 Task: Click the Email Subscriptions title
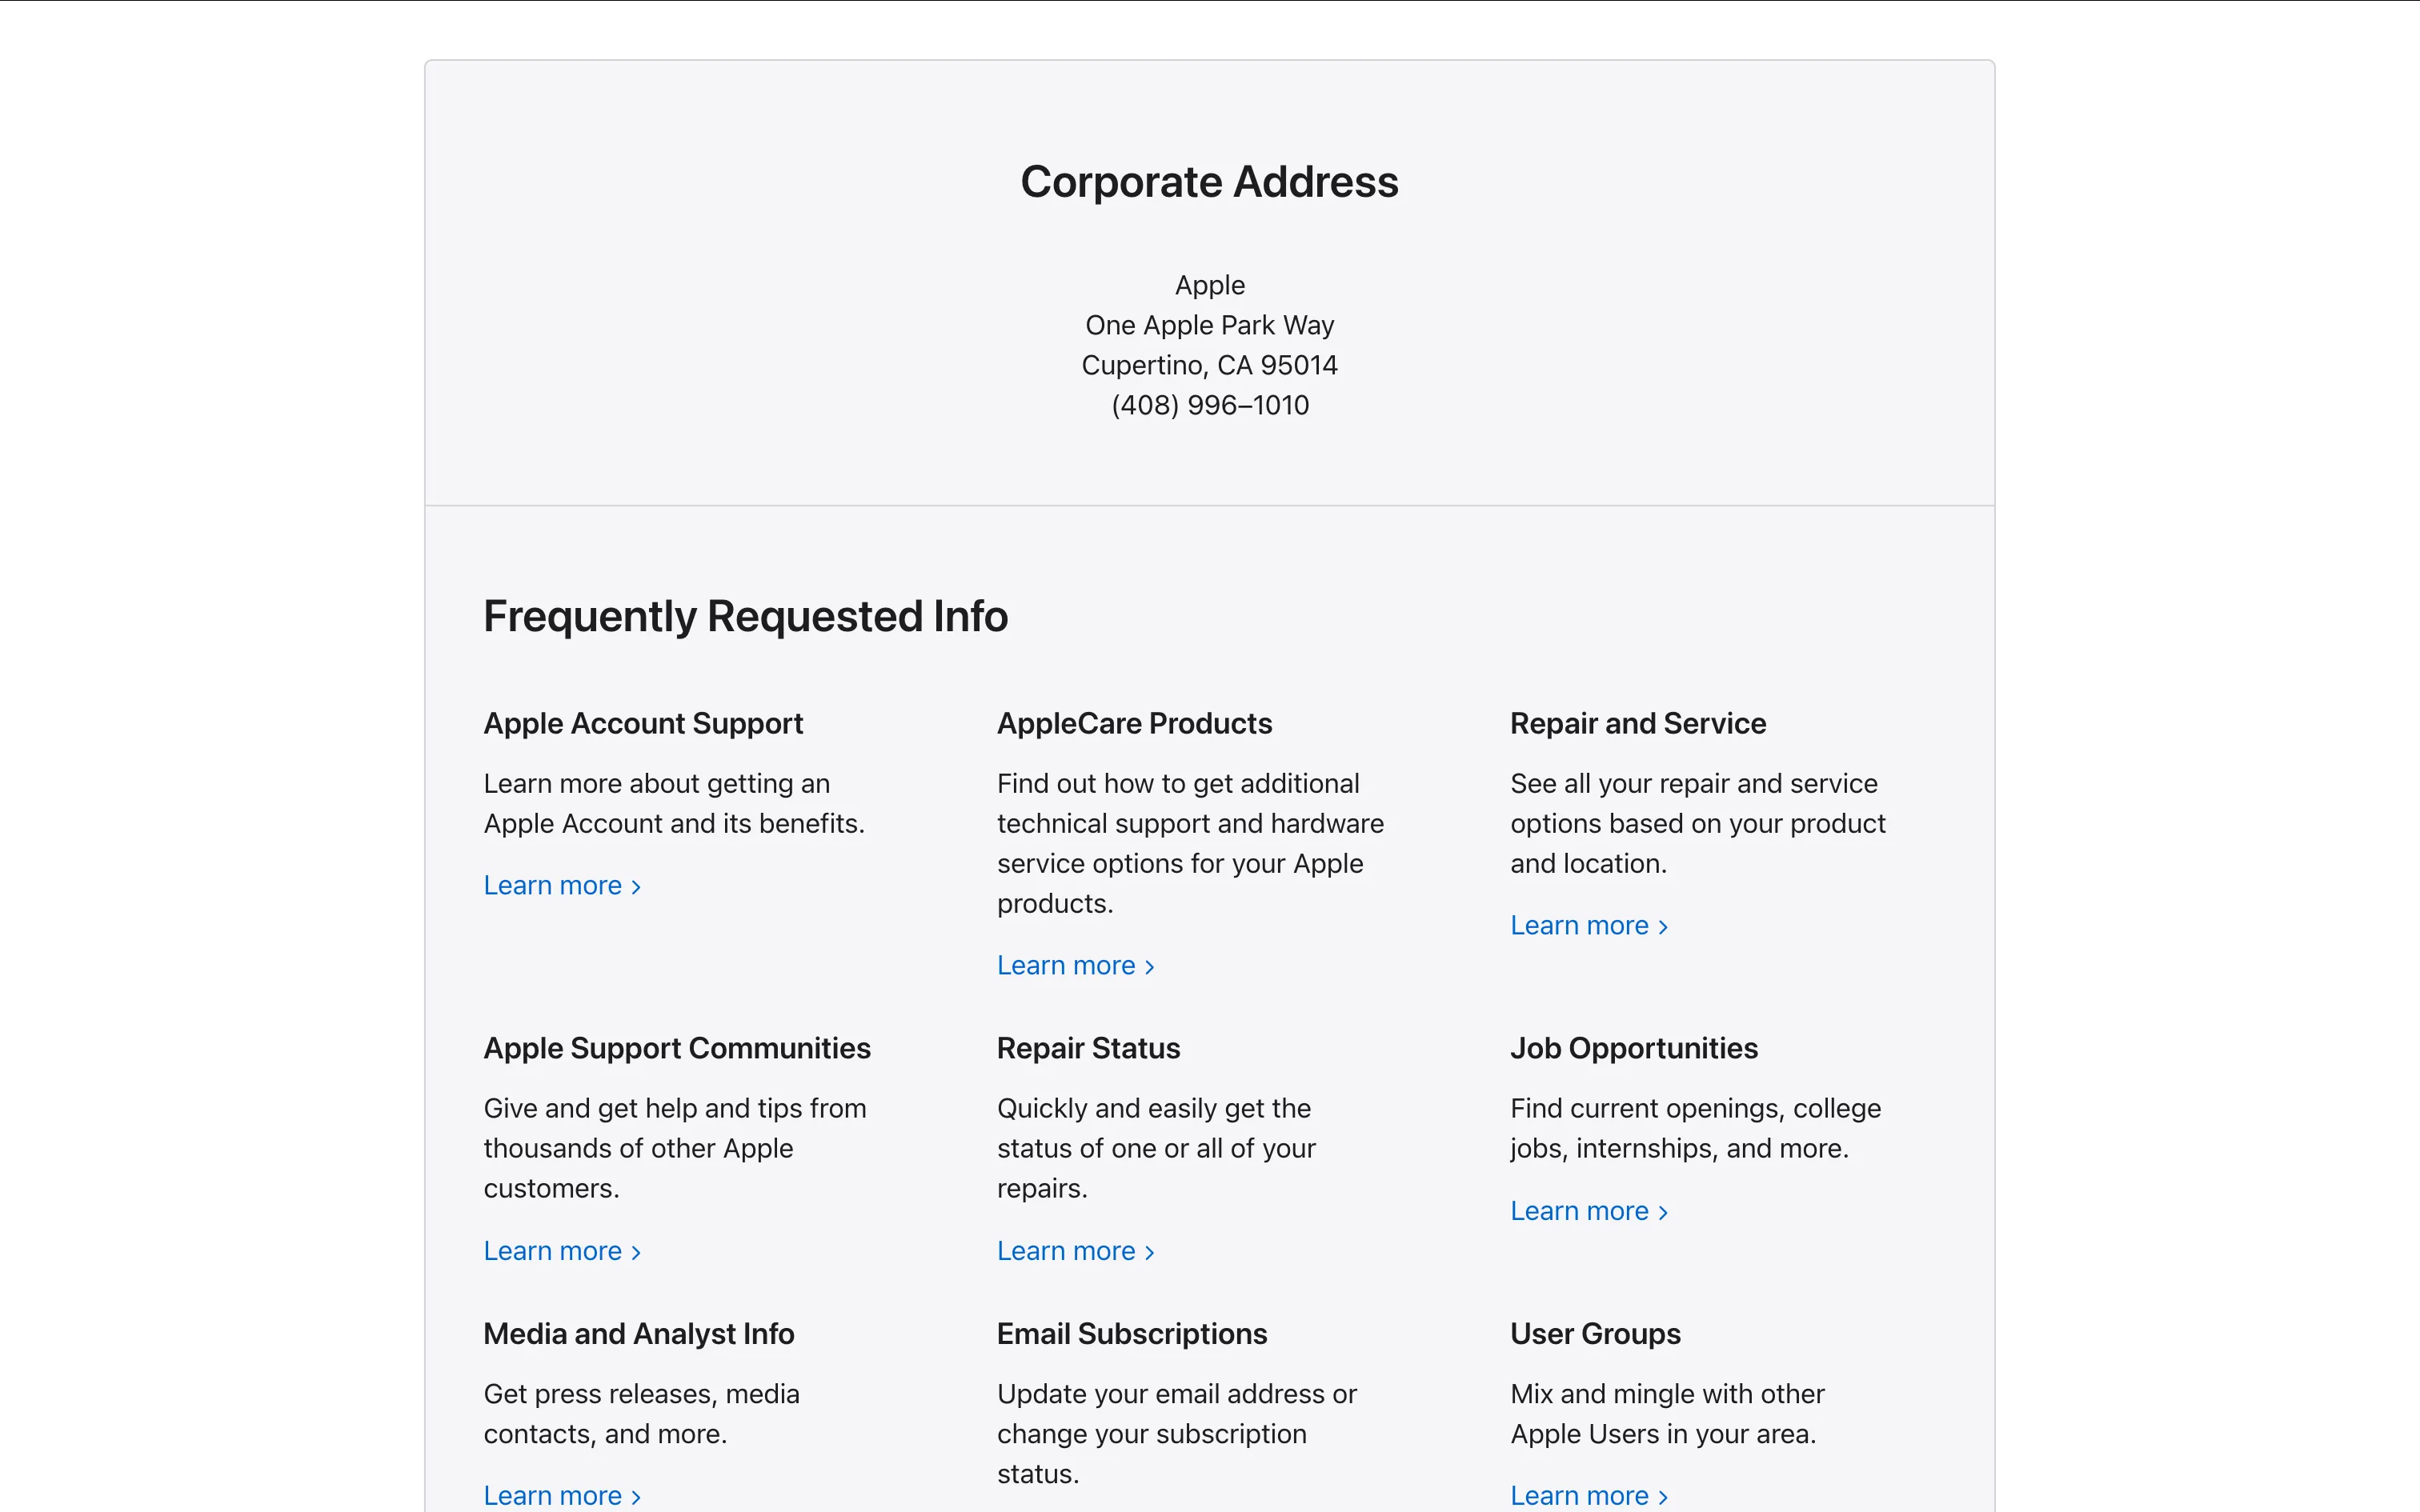pyautogui.click(x=1131, y=1334)
